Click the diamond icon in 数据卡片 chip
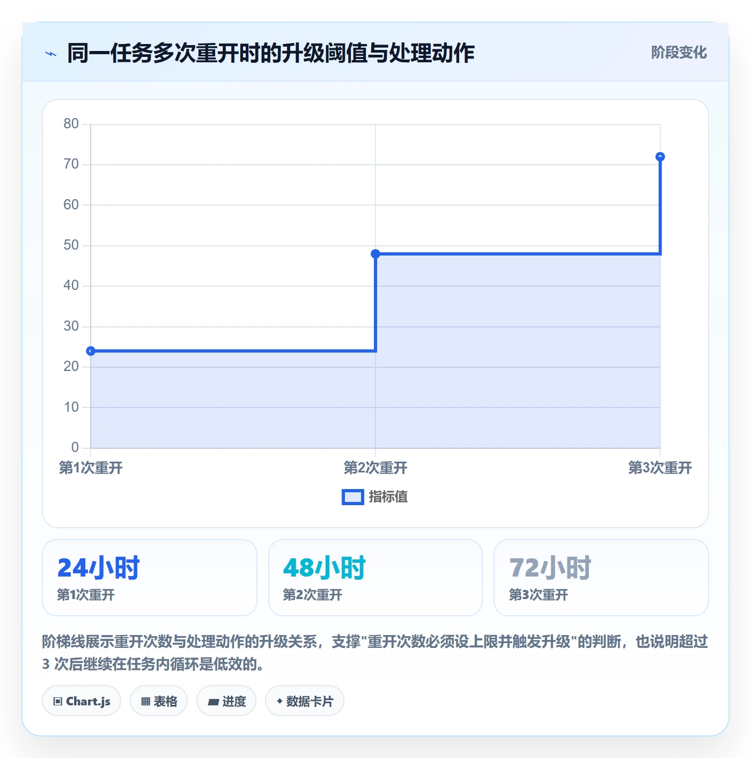Viewport: 751px width, 758px height. 279,701
